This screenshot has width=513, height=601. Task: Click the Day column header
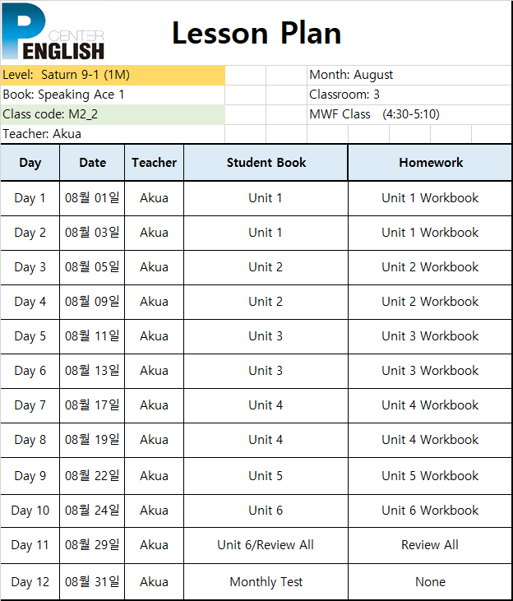click(x=30, y=163)
